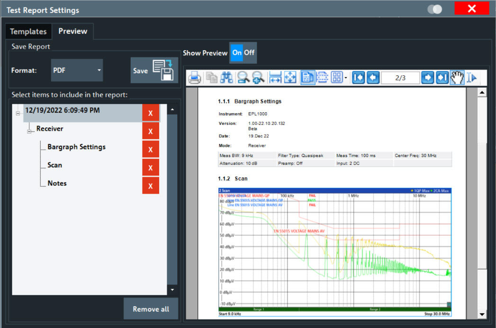Viewport: 496px width, 328px height.
Task: Open the Format PDF dropdown
Action: 77,71
